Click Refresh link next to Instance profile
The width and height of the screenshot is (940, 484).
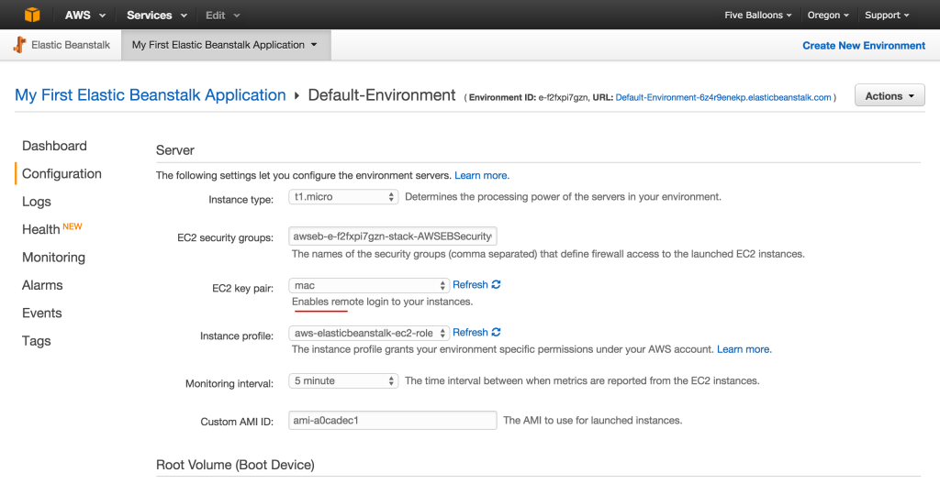pyautogui.click(x=470, y=333)
